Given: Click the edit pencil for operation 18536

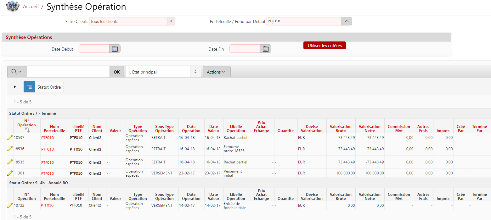Looking at the screenshot, I should (x=10, y=149).
